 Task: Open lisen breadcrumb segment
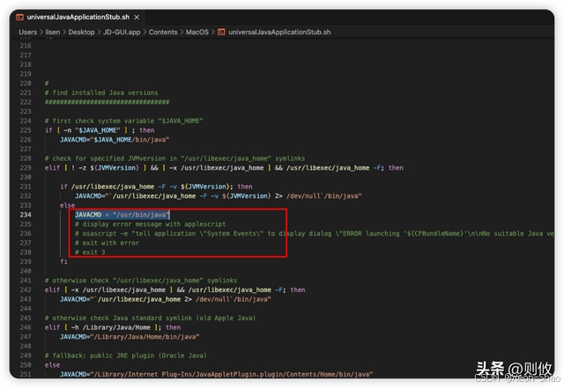(53, 32)
